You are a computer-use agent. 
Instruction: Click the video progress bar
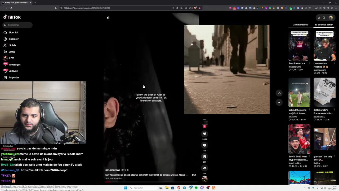coord(151,182)
